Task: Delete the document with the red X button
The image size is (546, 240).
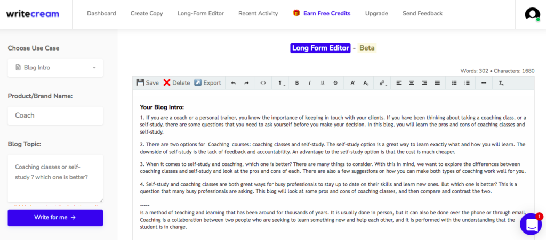Action: (176, 82)
